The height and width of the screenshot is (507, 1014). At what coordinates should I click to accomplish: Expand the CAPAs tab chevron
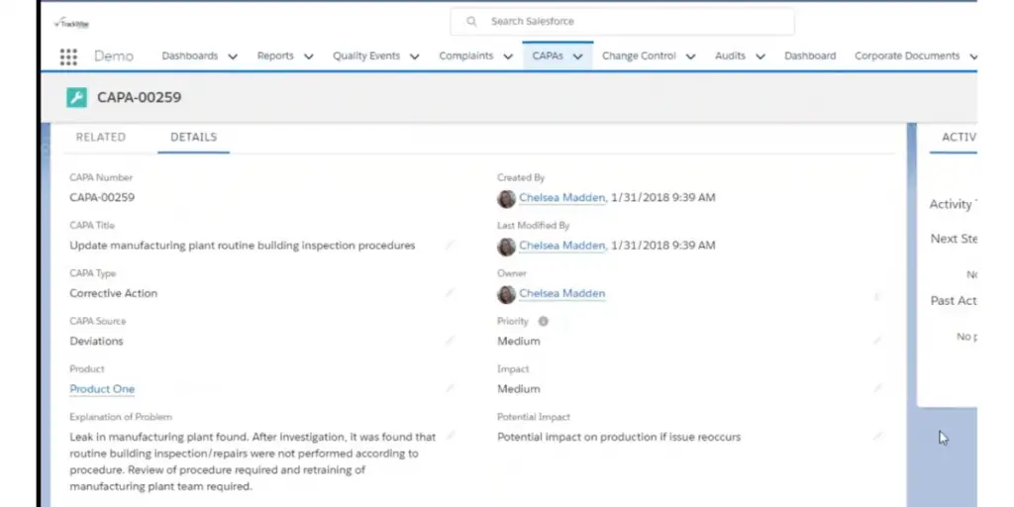coord(578,56)
